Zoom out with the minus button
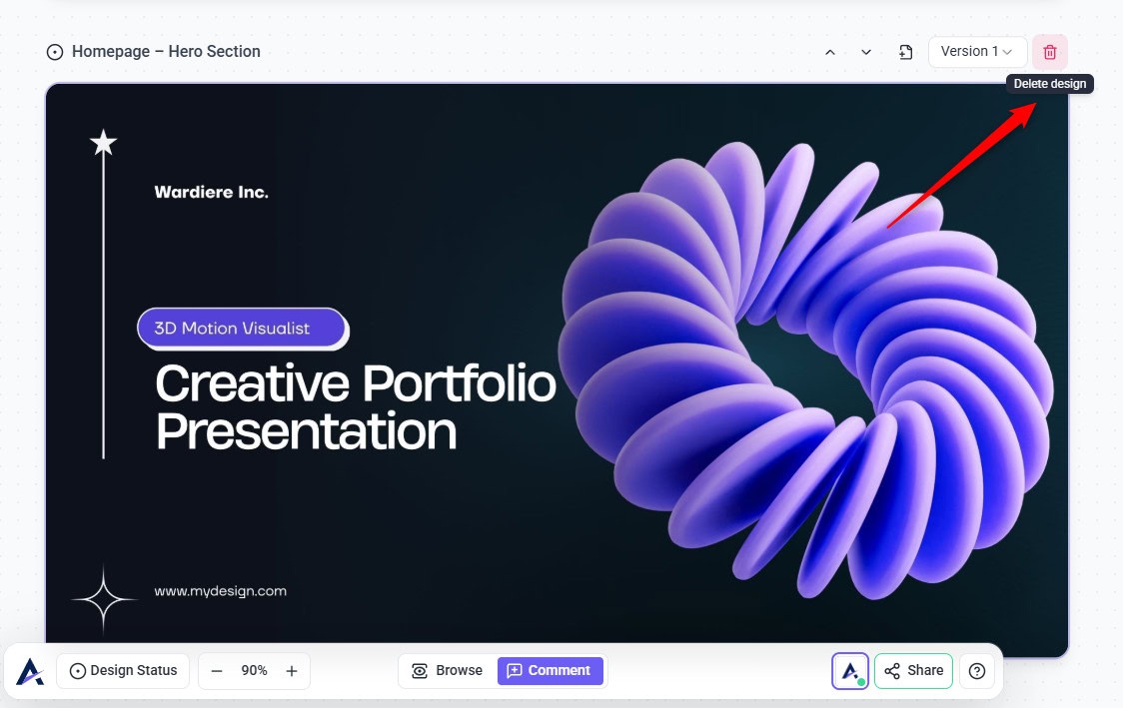 pos(217,671)
